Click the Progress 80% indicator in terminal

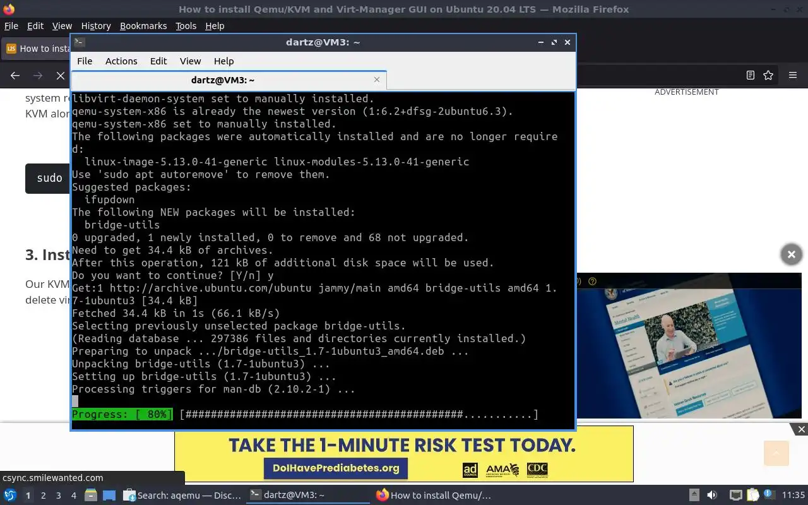click(122, 414)
